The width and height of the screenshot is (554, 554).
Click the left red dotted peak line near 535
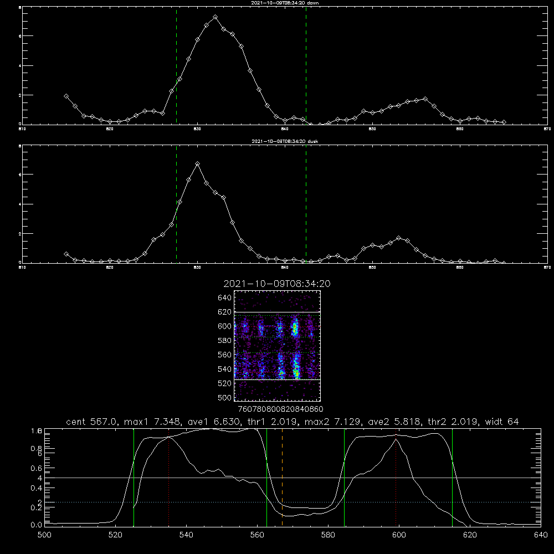(168, 477)
